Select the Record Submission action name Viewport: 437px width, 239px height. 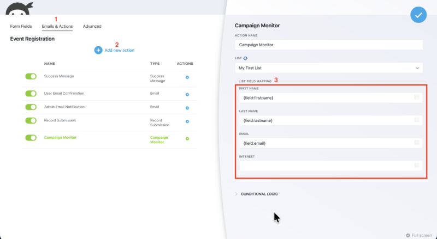coord(60,120)
